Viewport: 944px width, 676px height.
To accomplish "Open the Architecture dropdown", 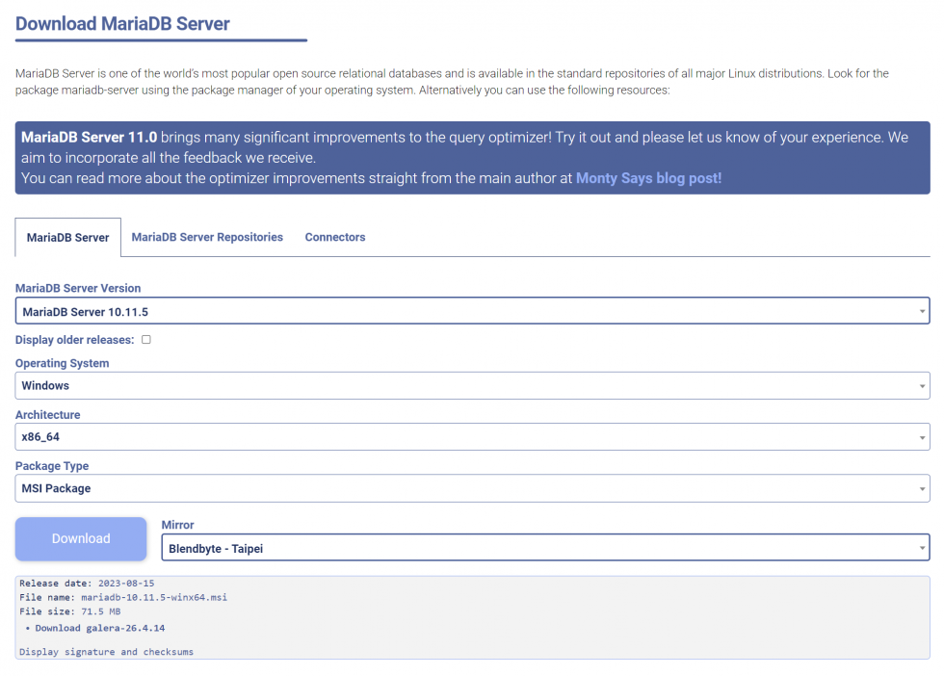I will pos(472,436).
